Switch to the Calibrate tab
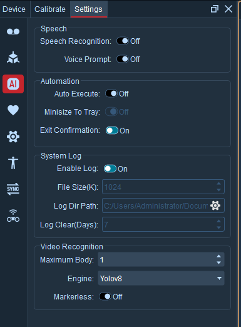 [x=50, y=9]
